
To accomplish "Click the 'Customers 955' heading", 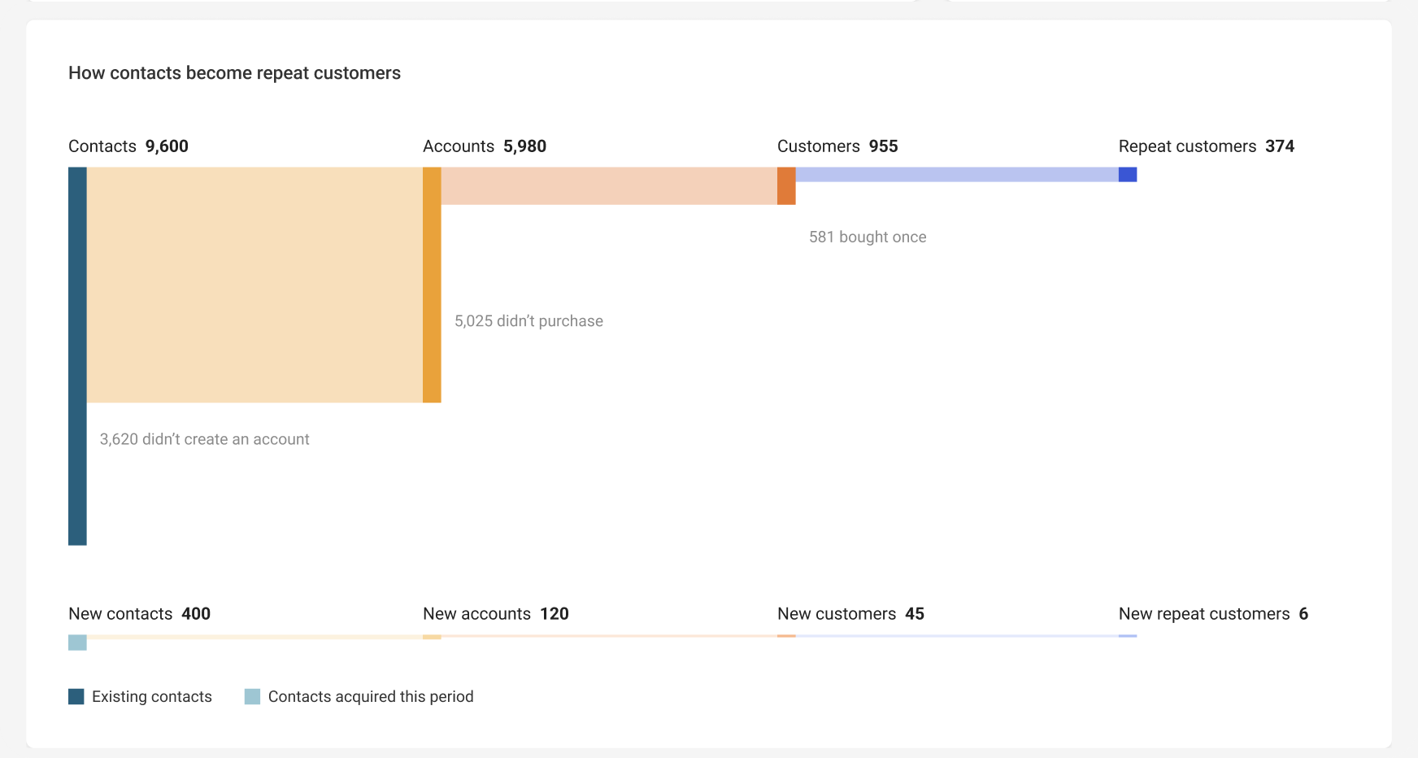I will [x=837, y=146].
